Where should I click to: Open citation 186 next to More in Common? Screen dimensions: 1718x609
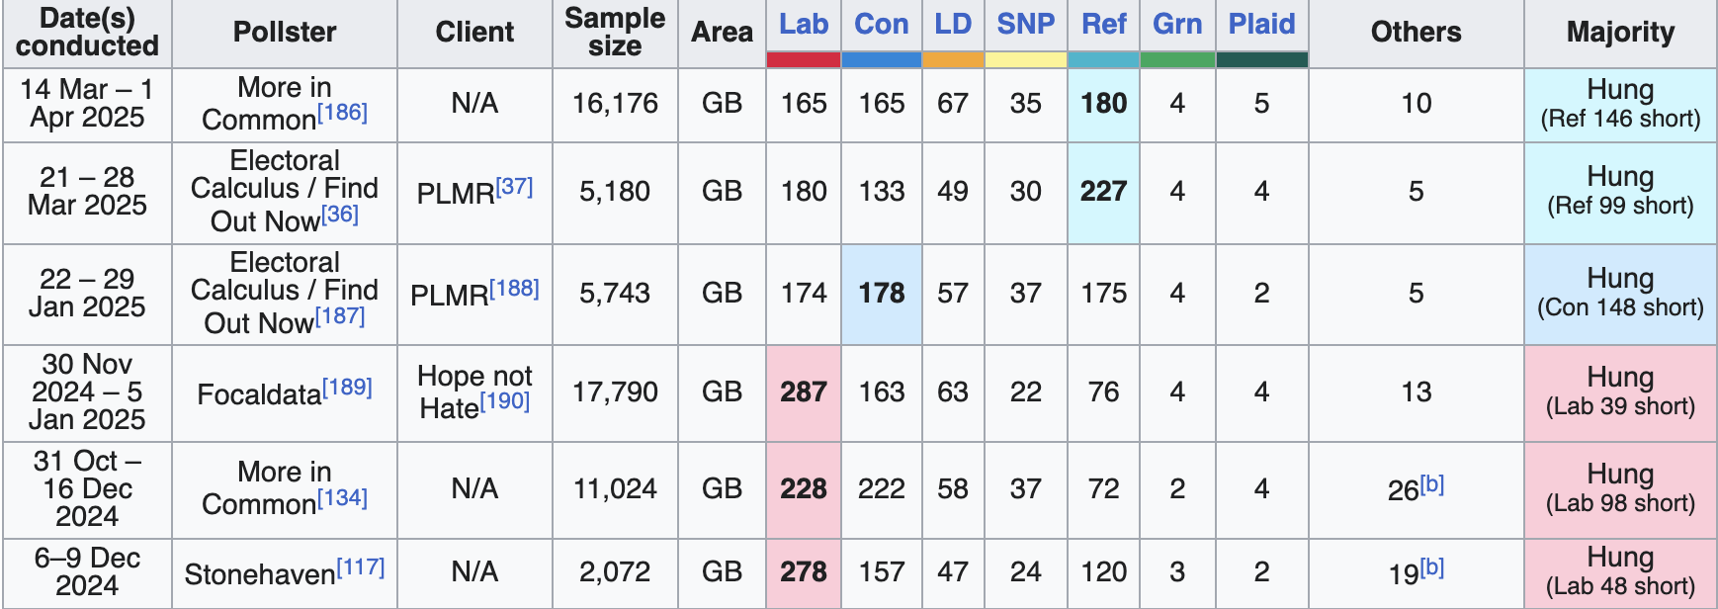point(342,113)
